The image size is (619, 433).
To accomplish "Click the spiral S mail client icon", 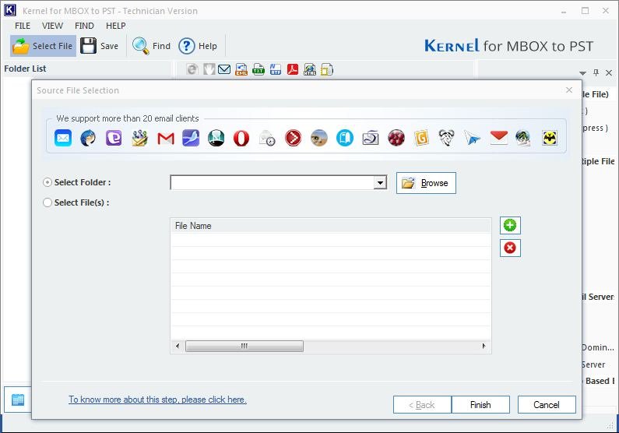I will click(371, 139).
